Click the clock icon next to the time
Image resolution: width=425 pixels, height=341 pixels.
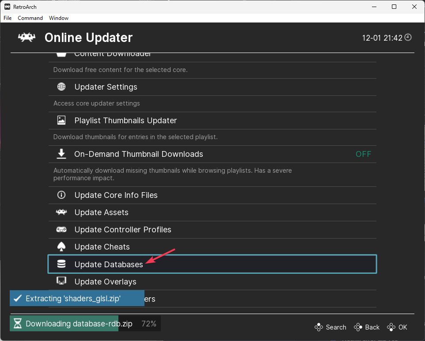pos(408,37)
